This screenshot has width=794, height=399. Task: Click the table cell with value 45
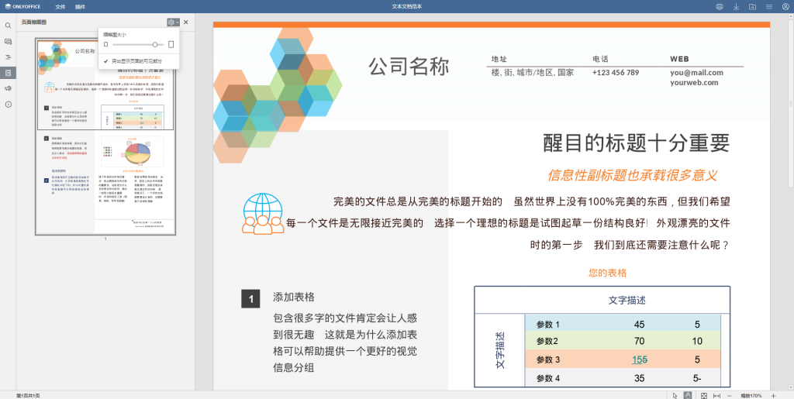coord(639,325)
